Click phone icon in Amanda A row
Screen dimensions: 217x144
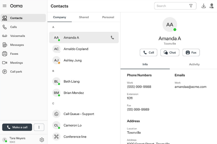pos(112,38)
